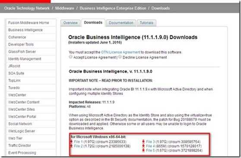The width and height of the screenshot is (241, 158).
Task: Open WebCenter Content in the sidebar
Action: [x=24, y=102]
